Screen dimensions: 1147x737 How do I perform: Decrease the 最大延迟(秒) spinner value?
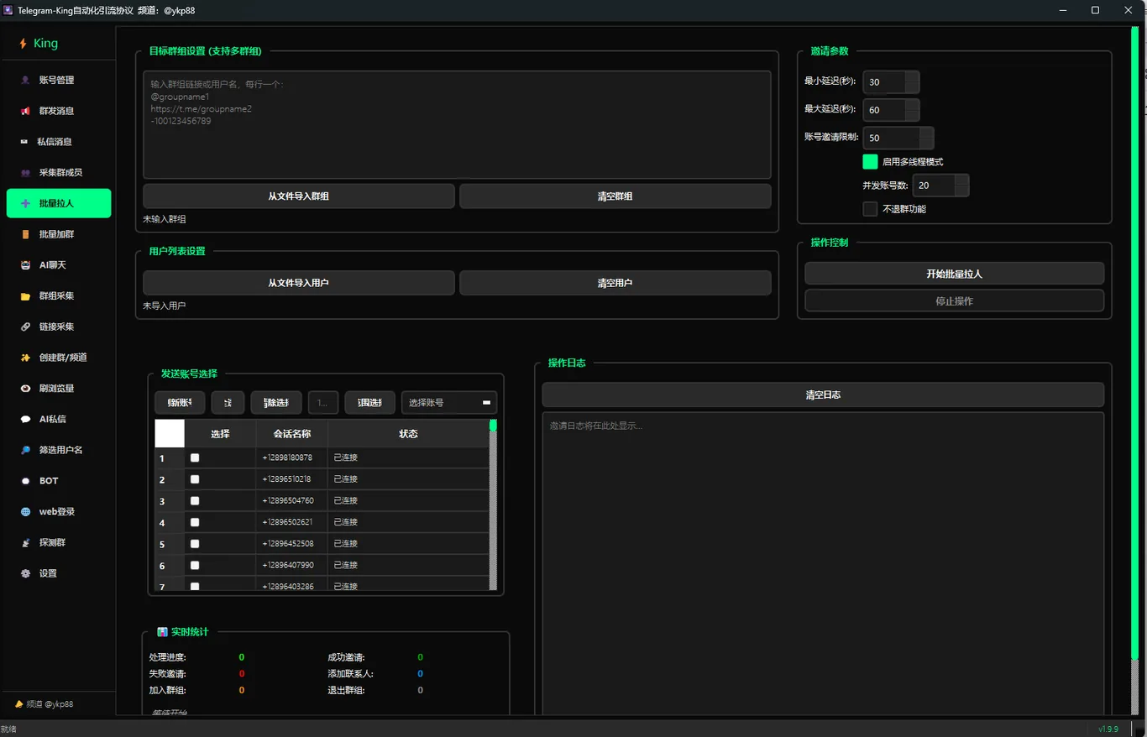[912, 115]
